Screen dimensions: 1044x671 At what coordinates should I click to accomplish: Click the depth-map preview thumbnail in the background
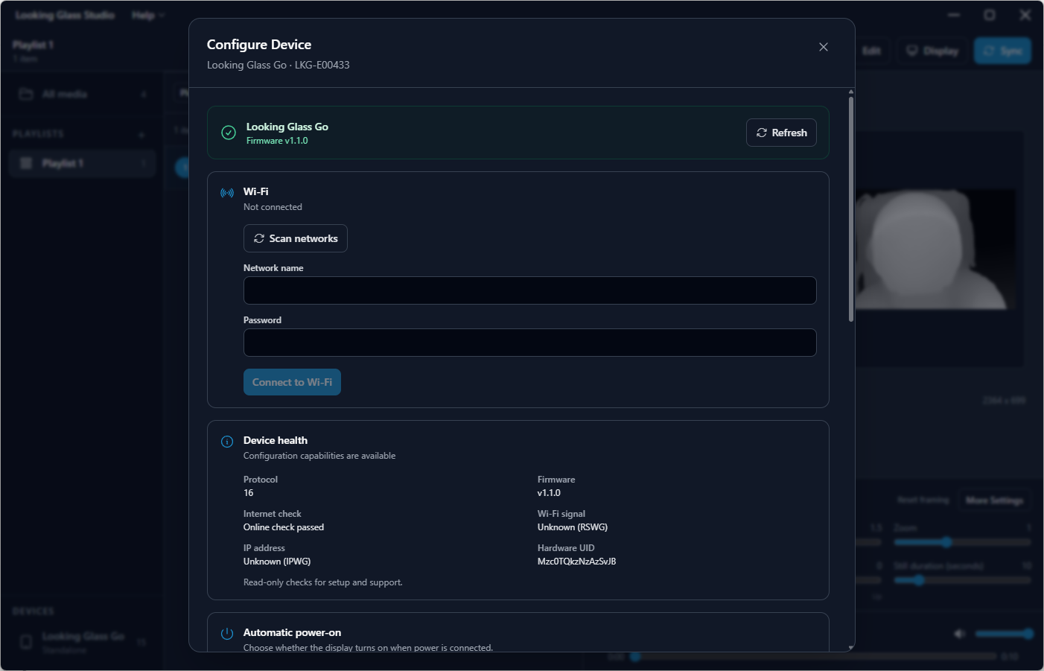pos(935,249)
